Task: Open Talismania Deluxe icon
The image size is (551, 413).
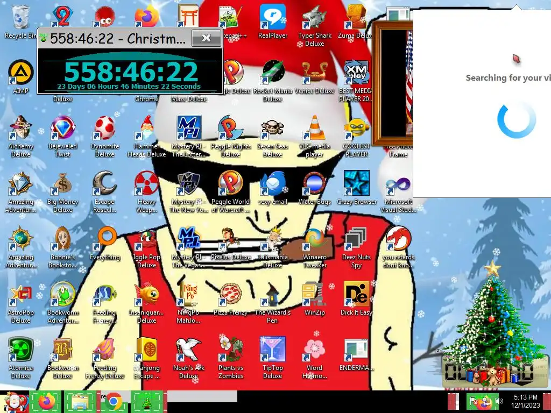Action: point(273,239)
